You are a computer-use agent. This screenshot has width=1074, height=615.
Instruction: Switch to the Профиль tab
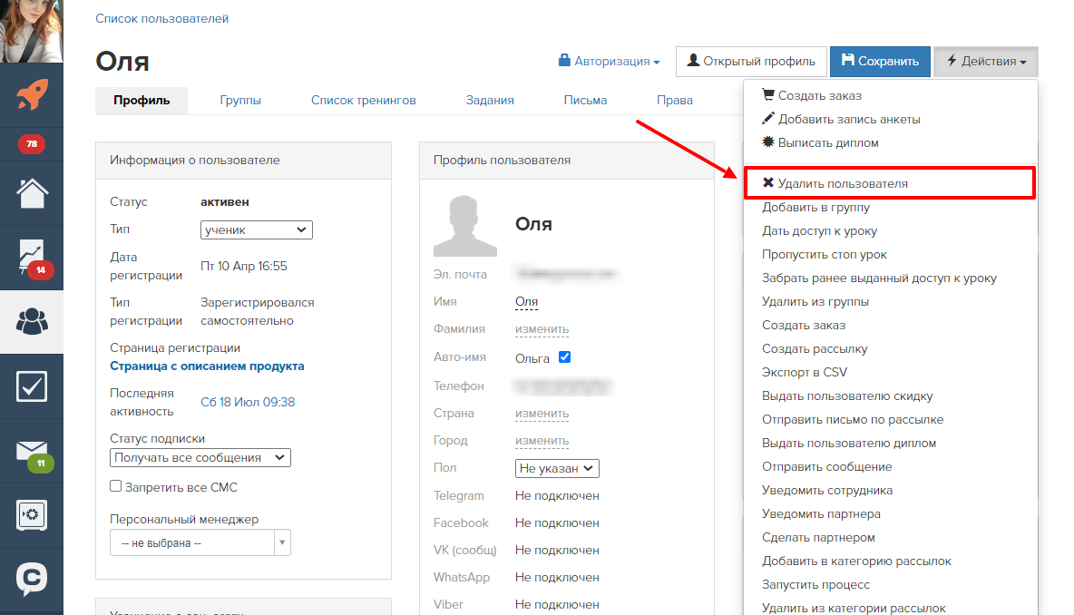[142, 100]
